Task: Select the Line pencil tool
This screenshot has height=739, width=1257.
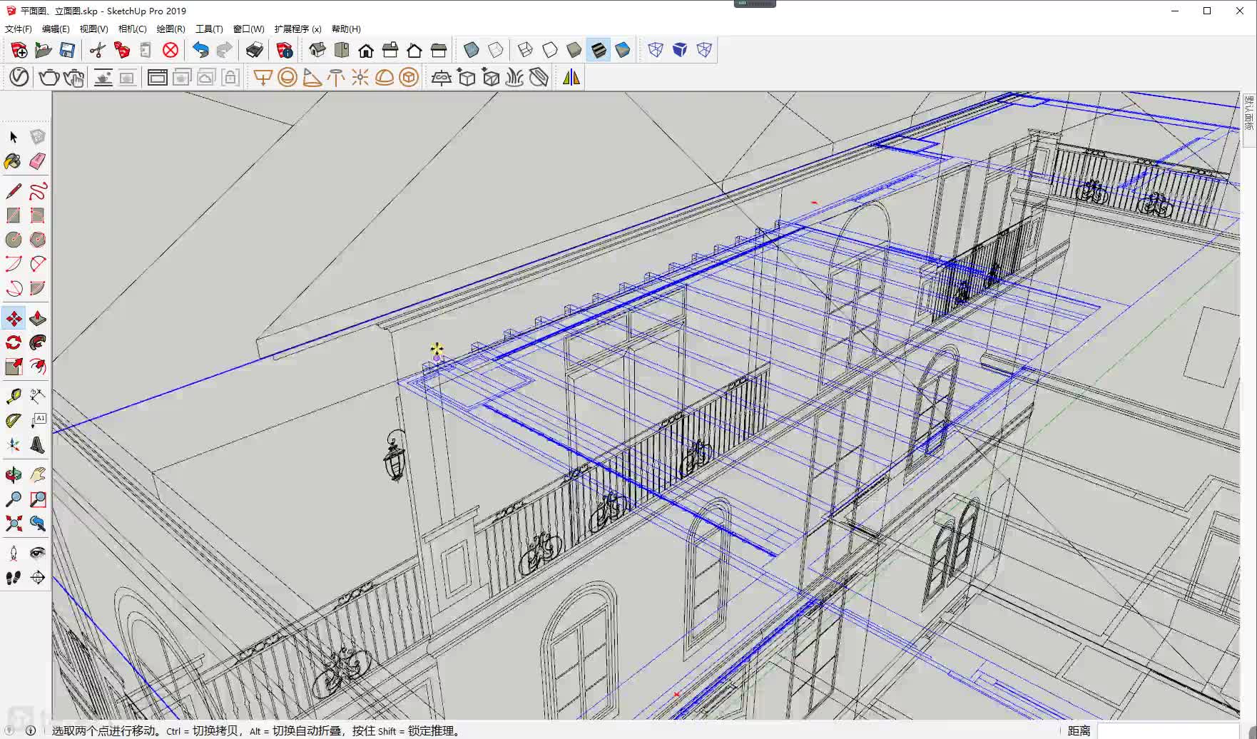Action: pyautogui.click(x=14, y=191)
